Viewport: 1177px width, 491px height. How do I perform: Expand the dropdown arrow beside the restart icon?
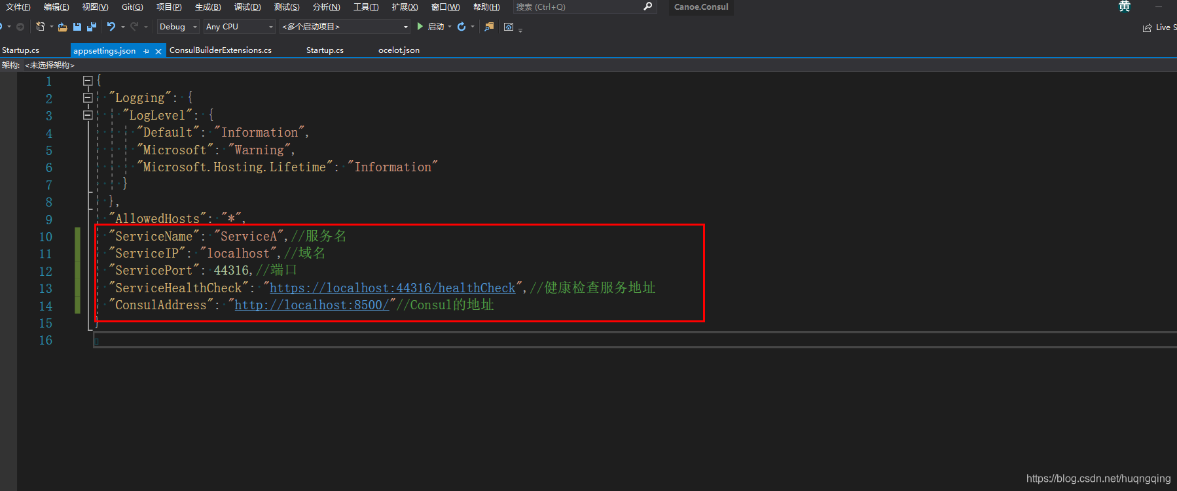473,27
